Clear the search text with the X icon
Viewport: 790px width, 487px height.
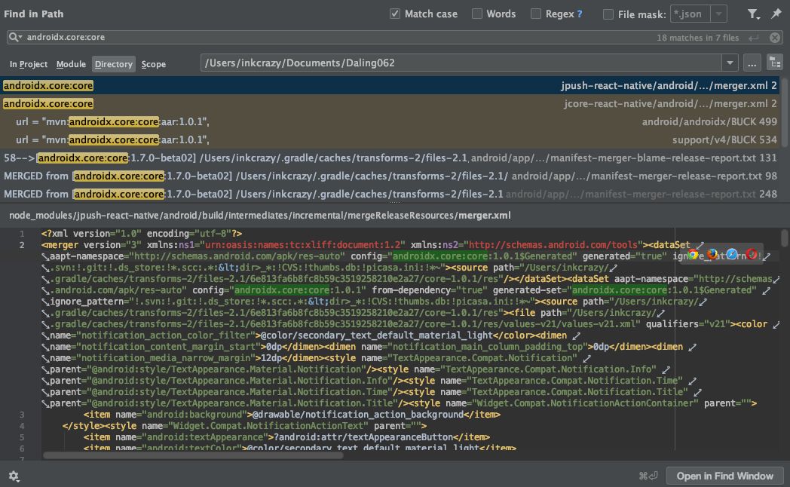point(775,38)
